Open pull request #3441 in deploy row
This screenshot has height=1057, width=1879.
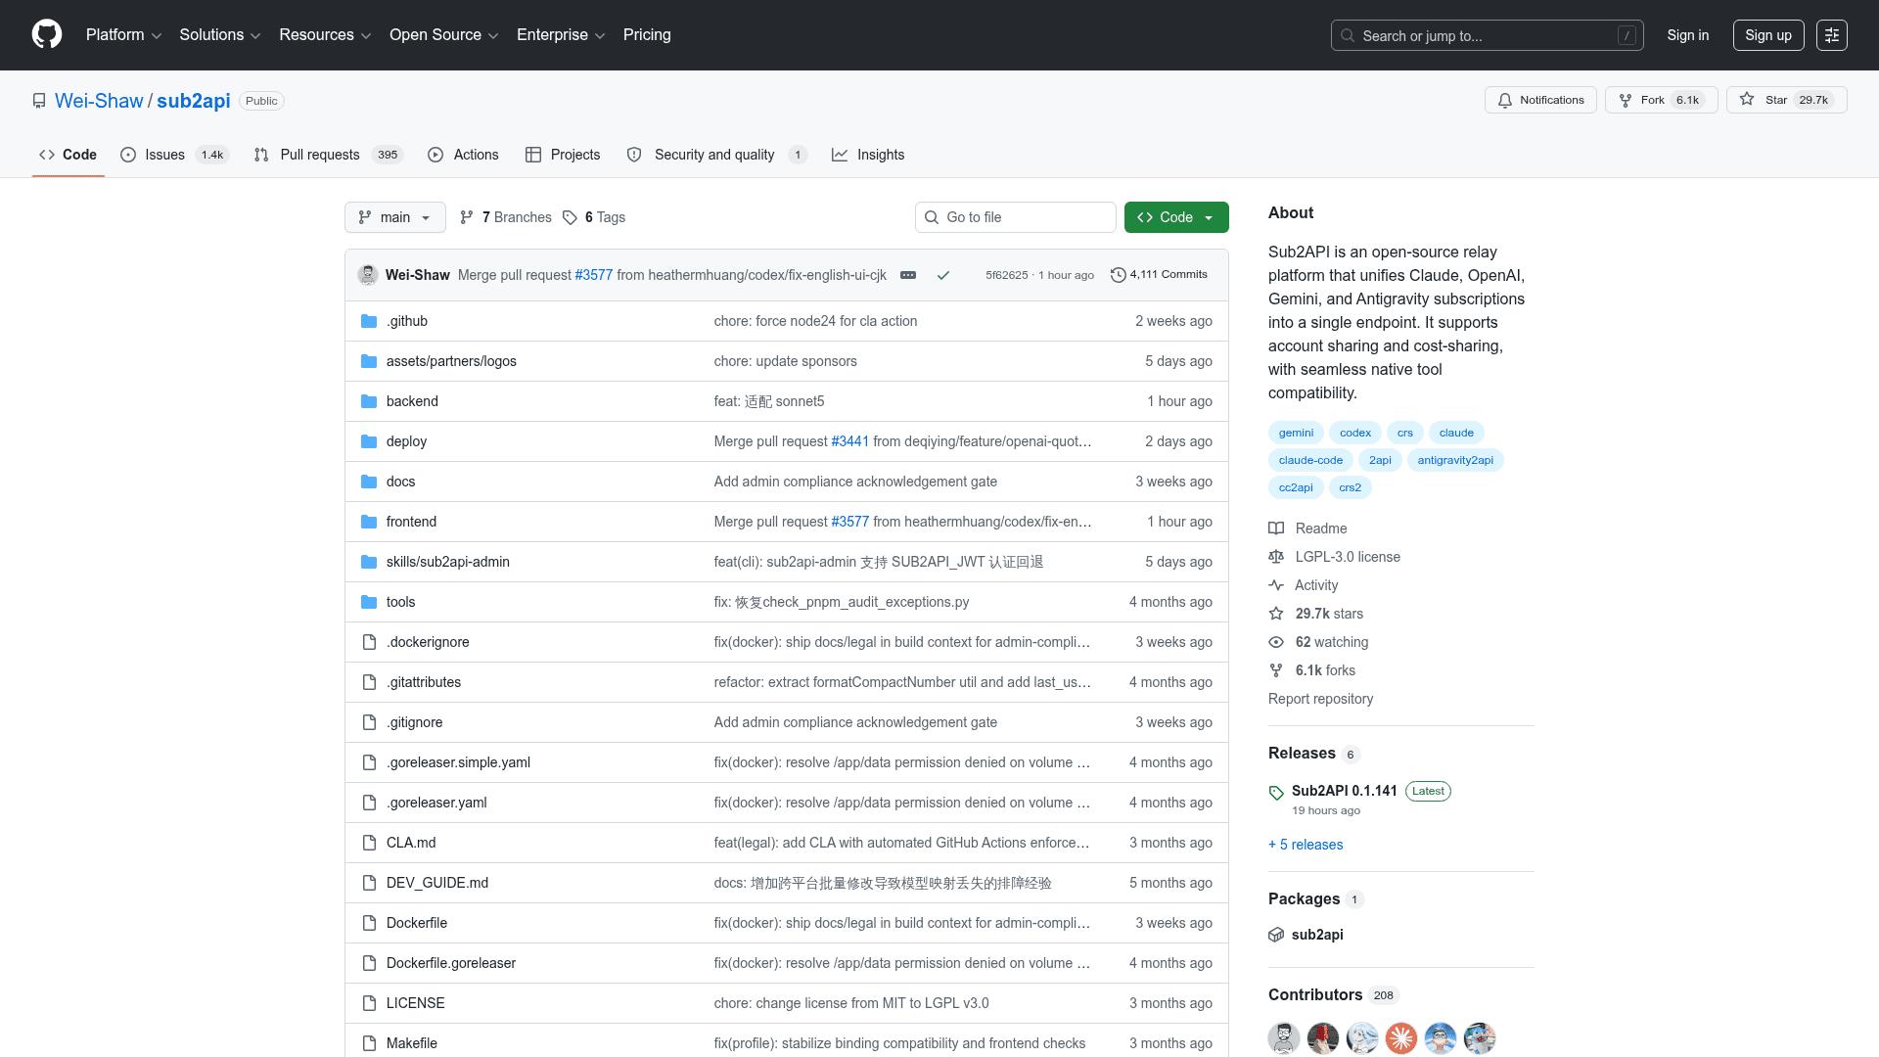[849, 441]
